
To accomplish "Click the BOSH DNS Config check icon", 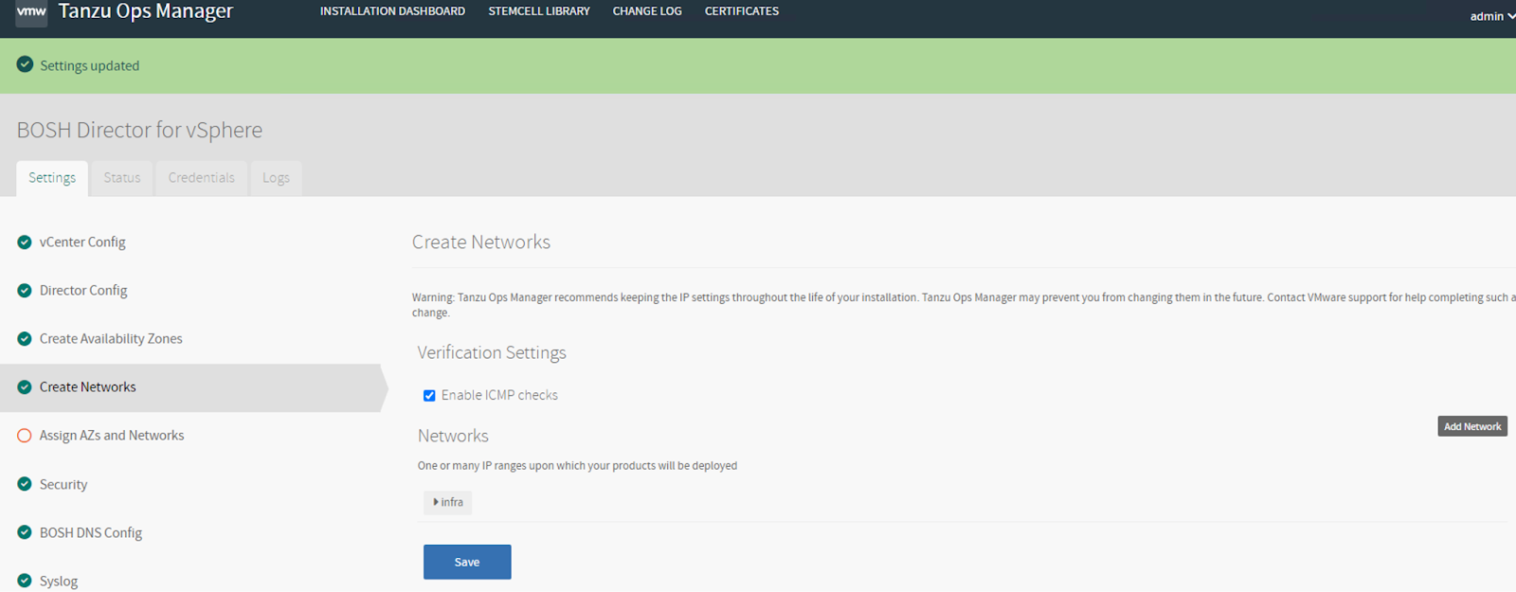I will pyautogui.click(x=25, y=532).
